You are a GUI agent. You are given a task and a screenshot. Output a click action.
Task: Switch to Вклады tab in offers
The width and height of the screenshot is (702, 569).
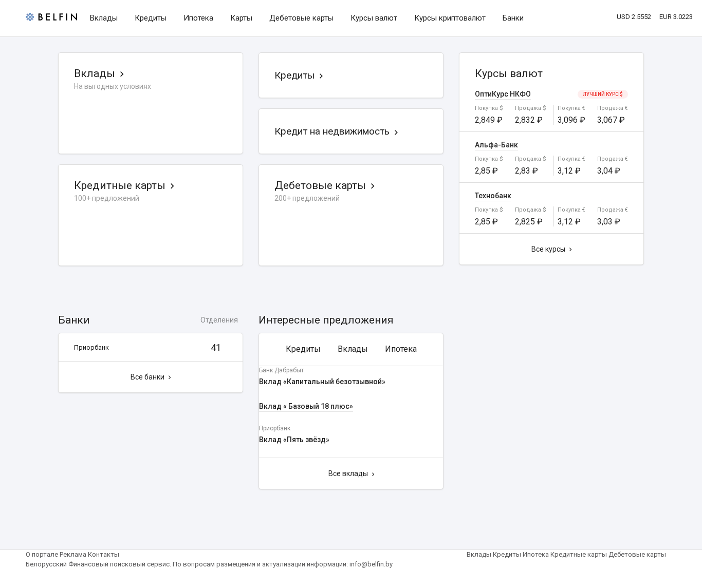(x=353, y=349)
